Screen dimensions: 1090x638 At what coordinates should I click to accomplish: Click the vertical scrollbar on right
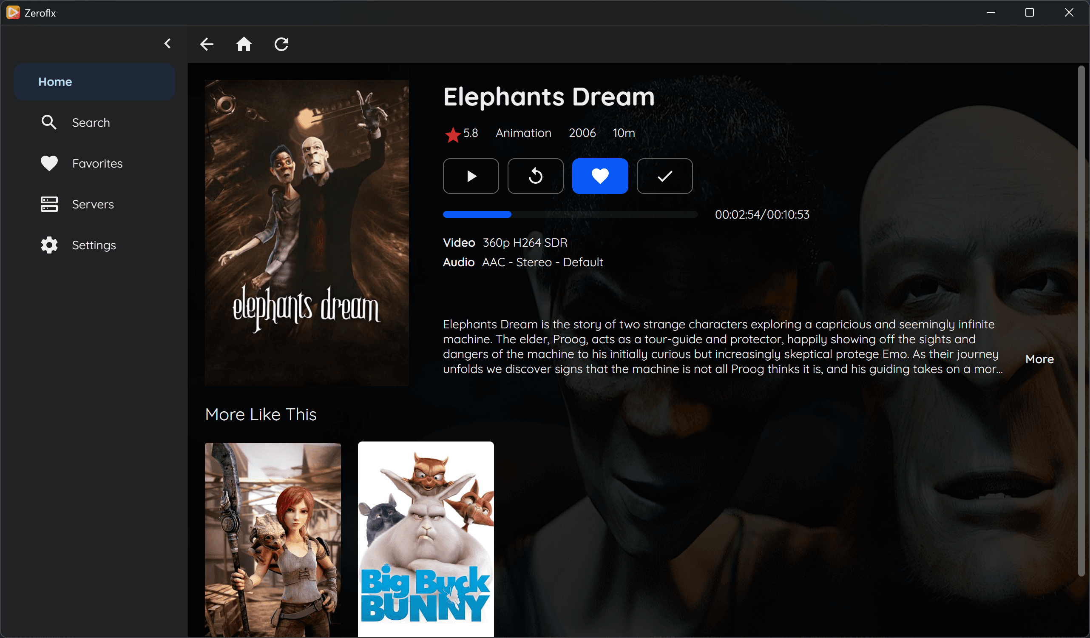[1081, 320]
